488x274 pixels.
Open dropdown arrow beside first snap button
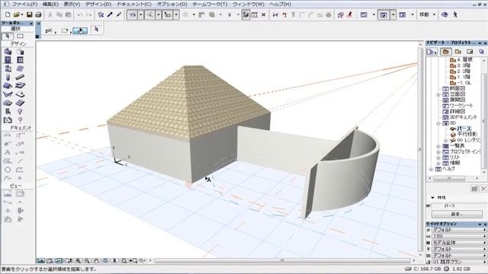tap(140, 14)
